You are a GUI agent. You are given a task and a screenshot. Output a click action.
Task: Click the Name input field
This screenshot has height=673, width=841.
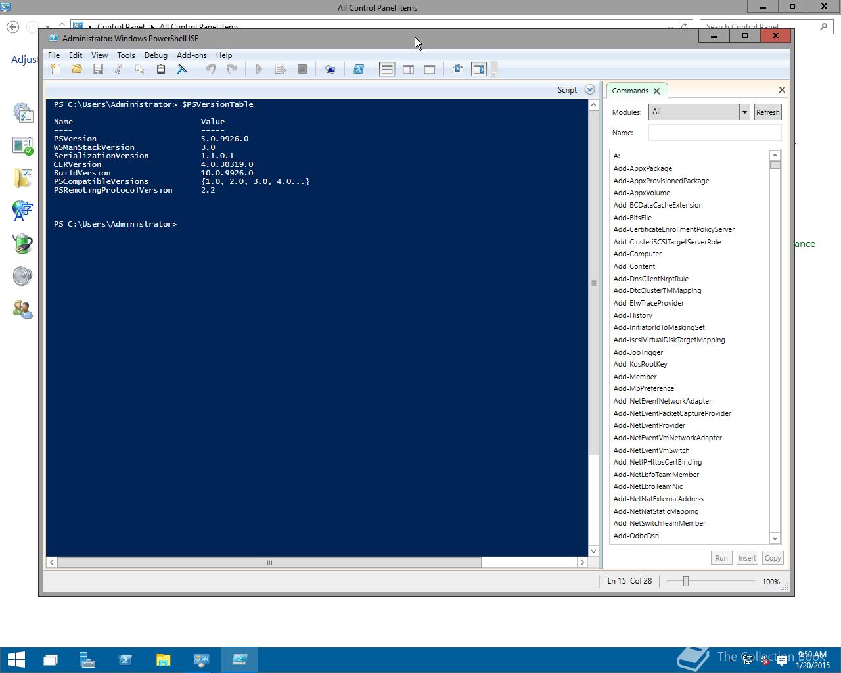click(715, 132)
